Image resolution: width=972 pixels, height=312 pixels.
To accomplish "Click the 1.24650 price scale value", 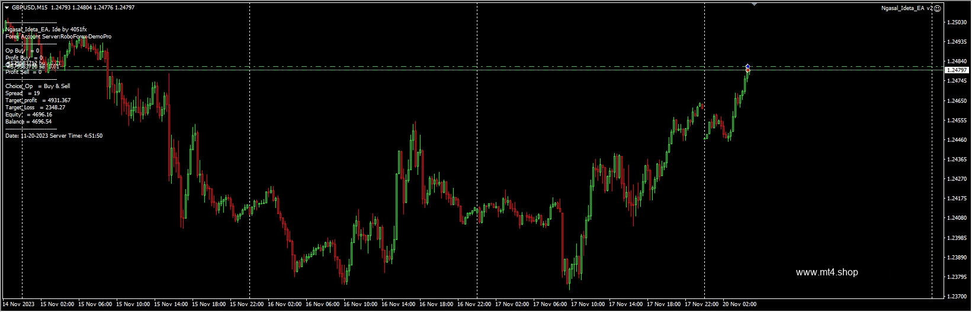I will coord(957,101).
